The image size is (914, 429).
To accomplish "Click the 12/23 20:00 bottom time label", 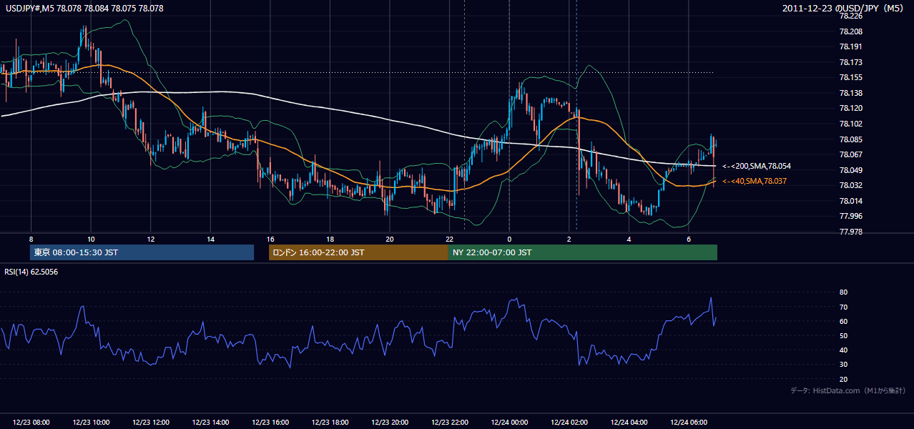I will [x=389, y=423].
